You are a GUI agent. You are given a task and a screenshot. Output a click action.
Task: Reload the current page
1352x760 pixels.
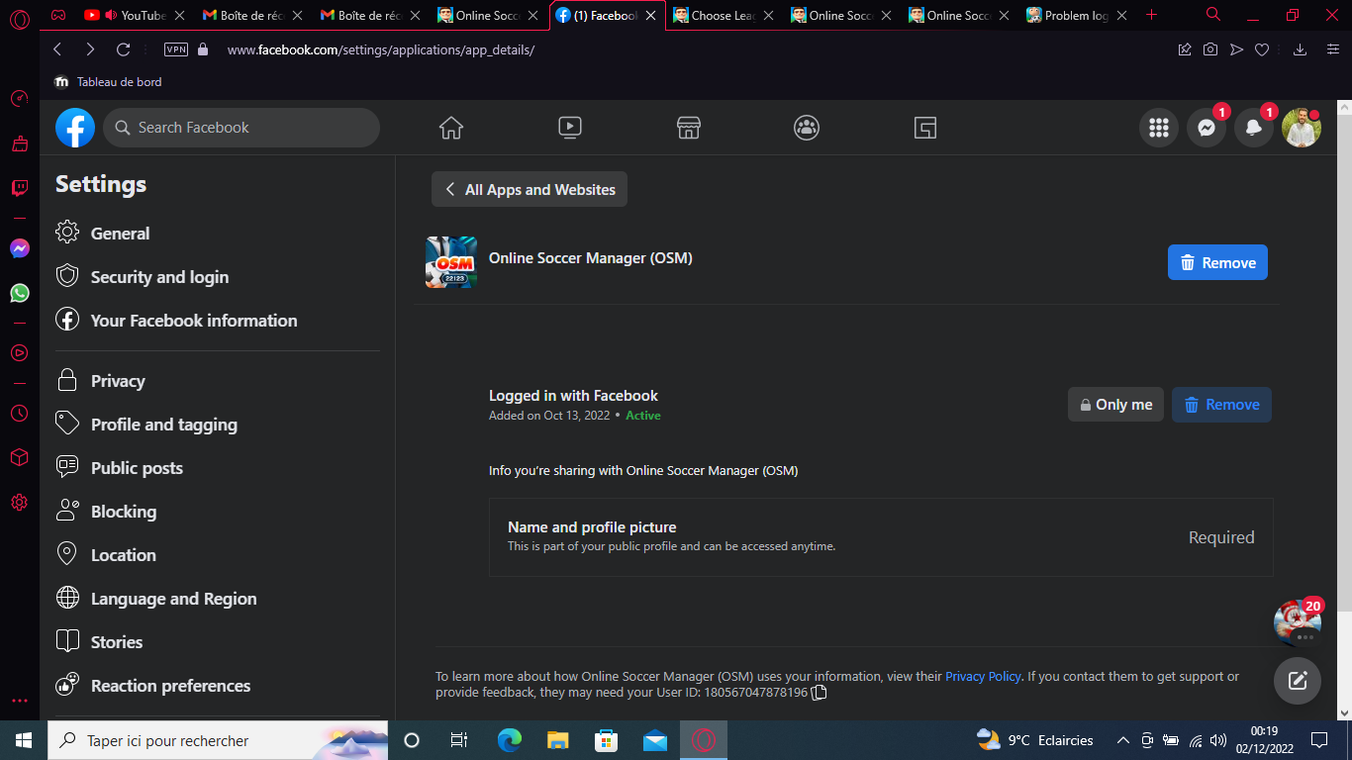pos(124,49)
